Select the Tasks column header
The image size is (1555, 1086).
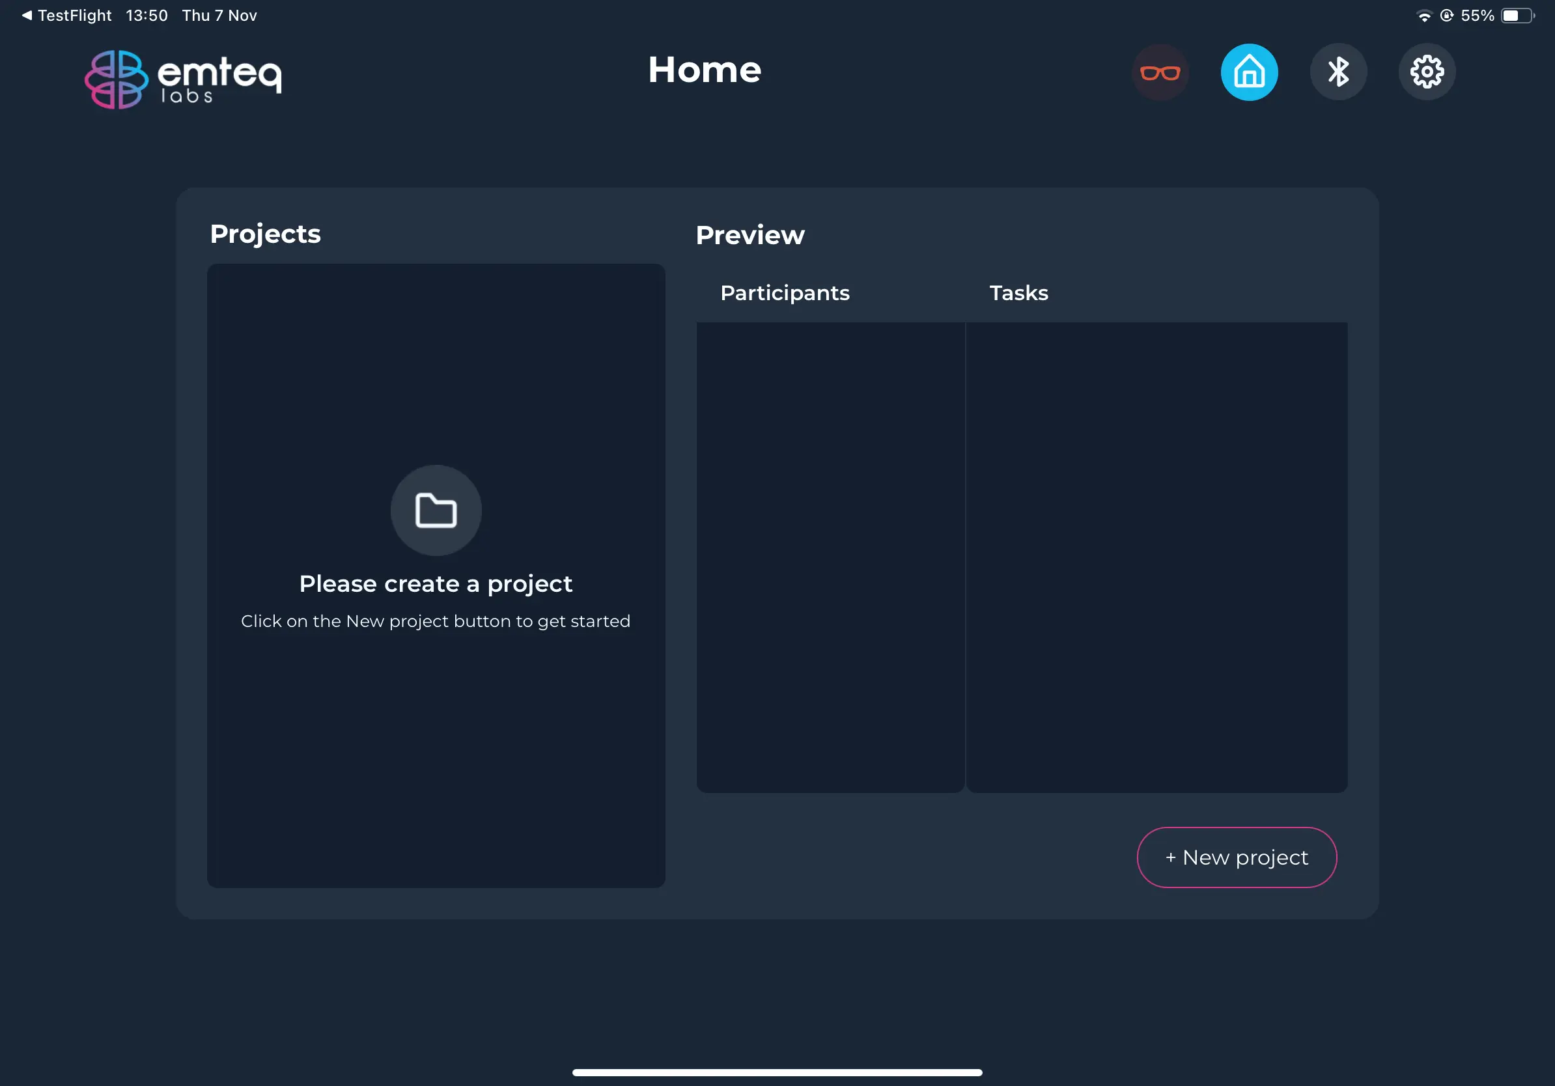pos(1018,292)
